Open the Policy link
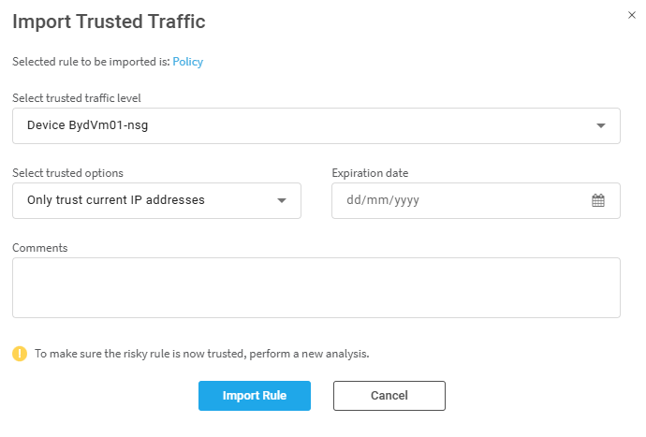The image size is (646, 437). click(x=187, y=62)
